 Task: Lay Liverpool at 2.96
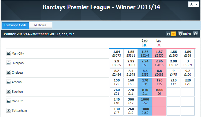coord(159,63)
